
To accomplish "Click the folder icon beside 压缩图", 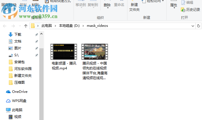I will [x=11, y=83].
